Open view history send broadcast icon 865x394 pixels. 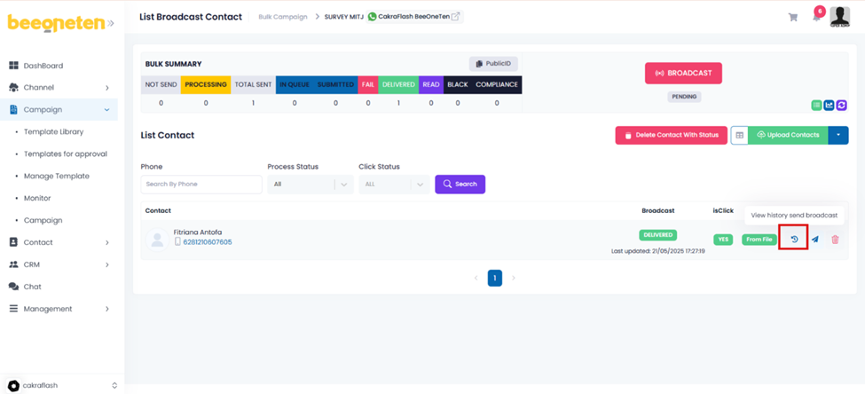[x=794, y=239]
